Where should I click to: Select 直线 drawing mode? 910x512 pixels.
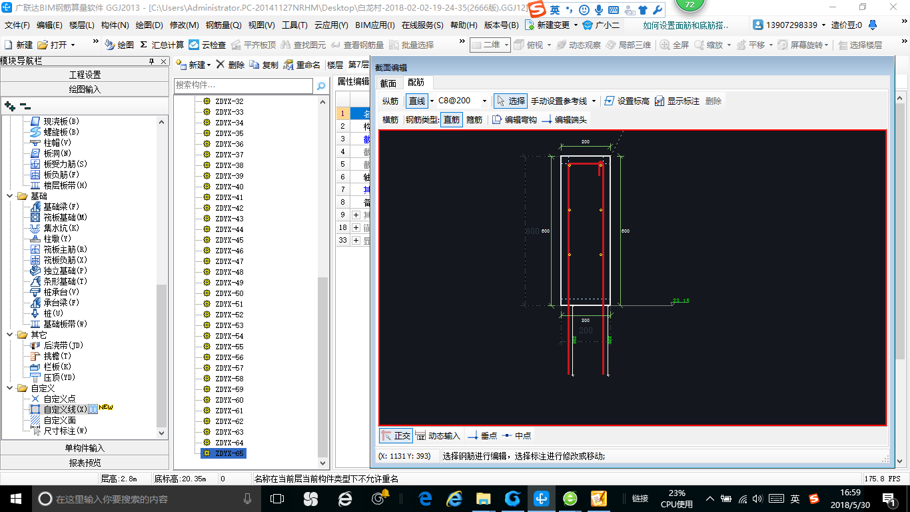coord(417,101)
